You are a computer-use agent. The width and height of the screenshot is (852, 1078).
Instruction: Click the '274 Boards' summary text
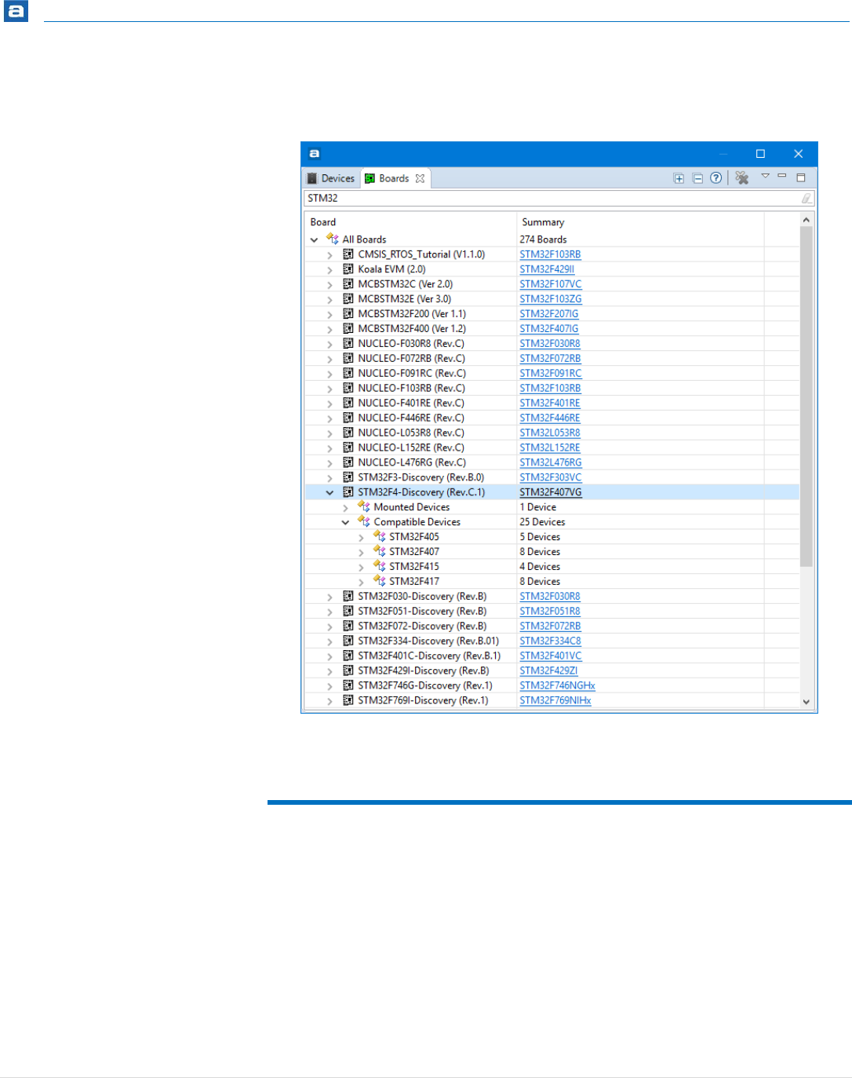(543, 239)
